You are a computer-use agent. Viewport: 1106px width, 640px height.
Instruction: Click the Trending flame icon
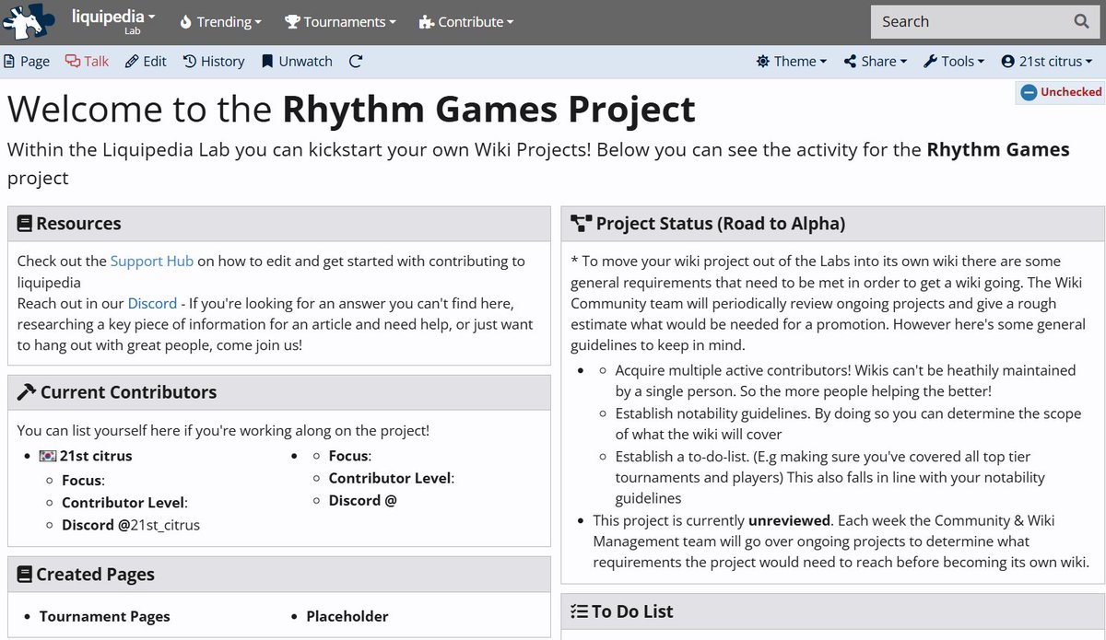185,22
